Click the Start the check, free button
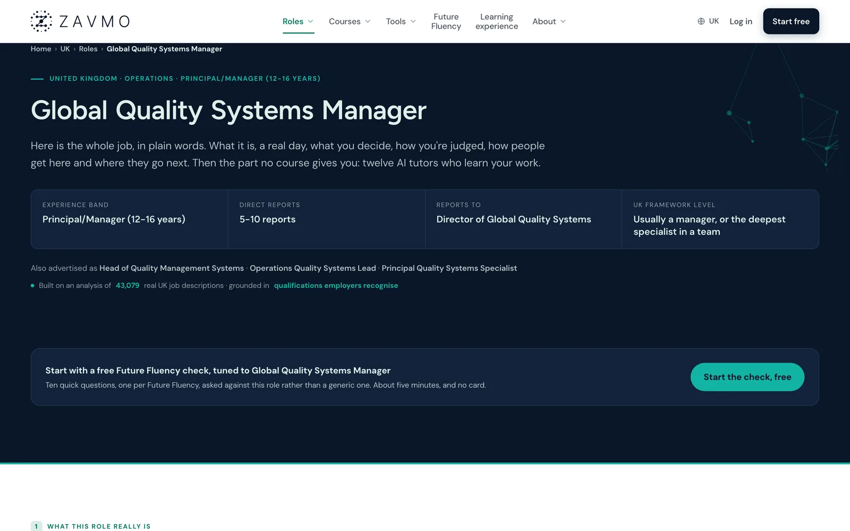Screen dimensions: 850x531 [747, 377]
